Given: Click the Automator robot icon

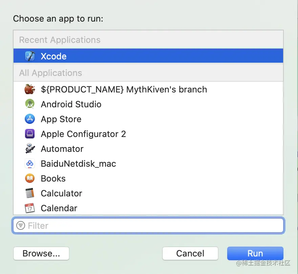Looking at the screenshot, I should [x=30, y=148].
